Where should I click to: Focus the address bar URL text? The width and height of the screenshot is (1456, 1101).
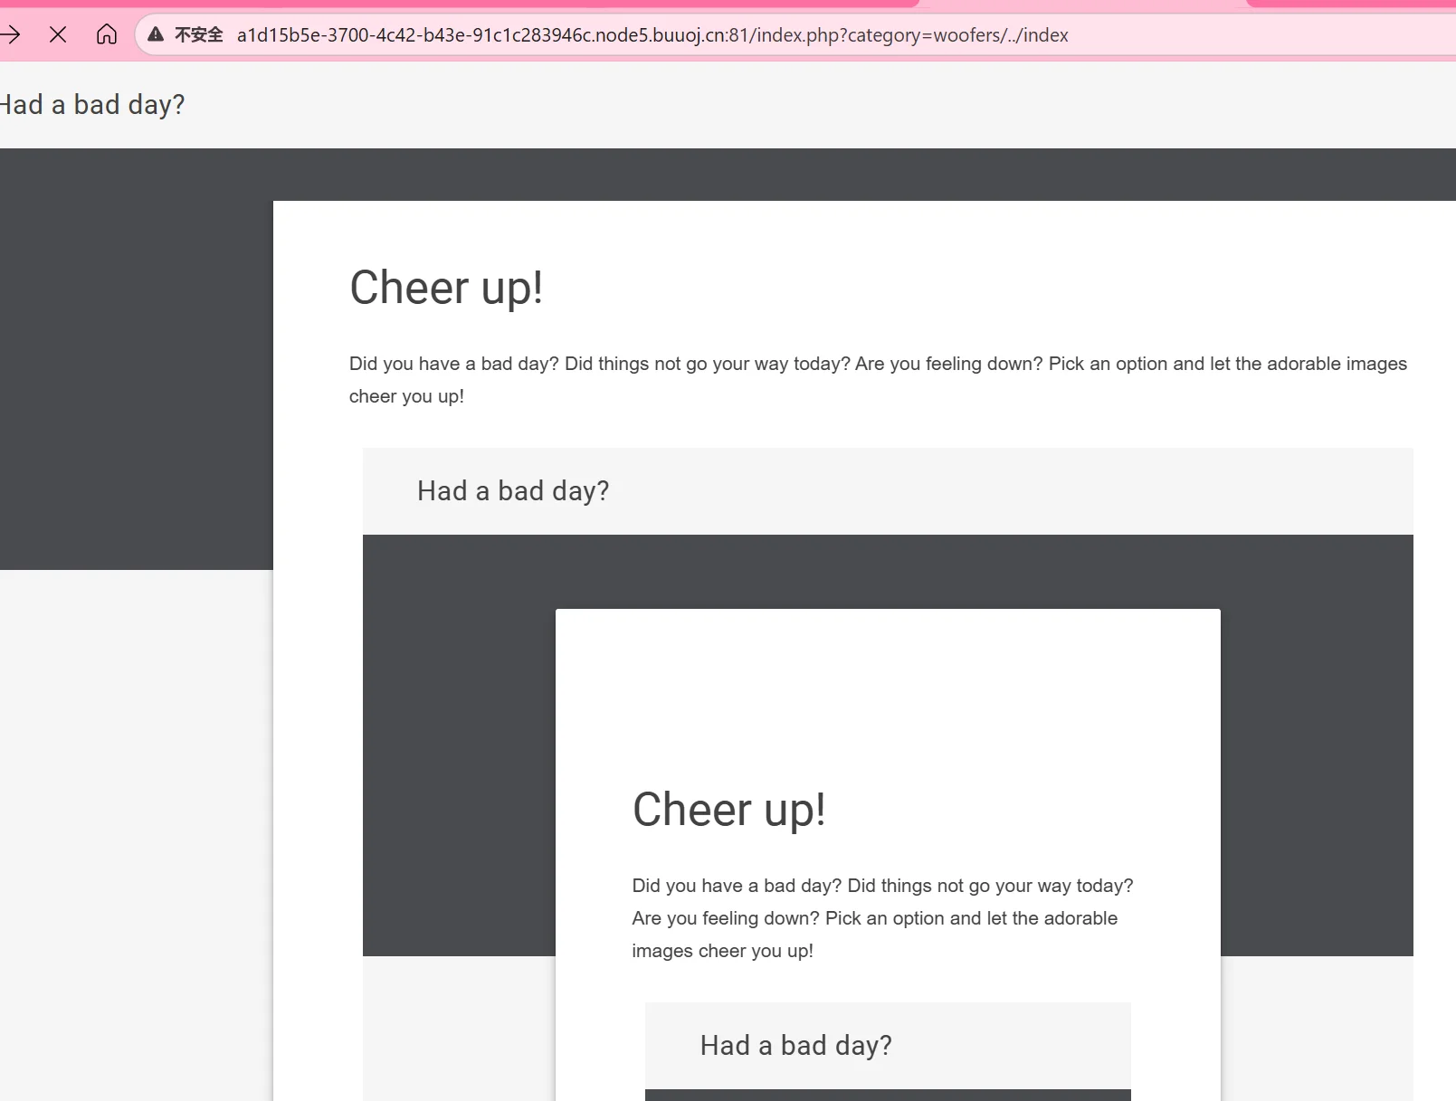652,35
